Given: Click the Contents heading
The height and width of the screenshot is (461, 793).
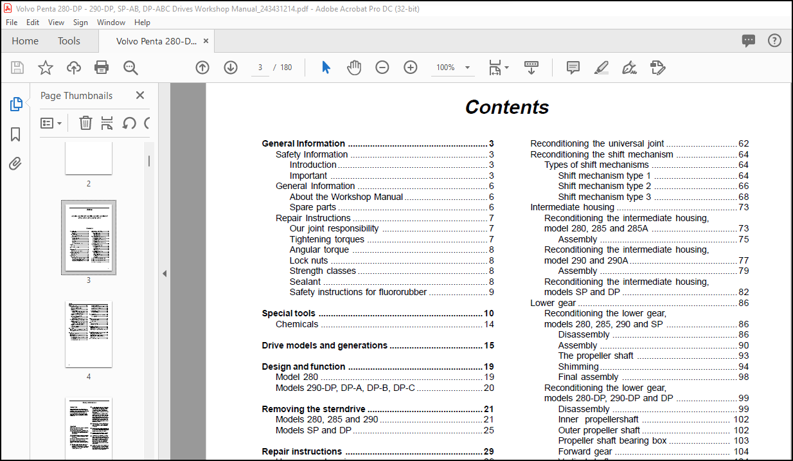Looking at the screenshot, I should pyautogui.click(x=507, y=107).
